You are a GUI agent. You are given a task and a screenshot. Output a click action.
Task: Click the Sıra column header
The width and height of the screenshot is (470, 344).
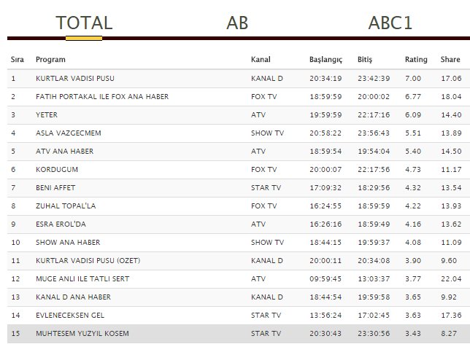(18, 59)
